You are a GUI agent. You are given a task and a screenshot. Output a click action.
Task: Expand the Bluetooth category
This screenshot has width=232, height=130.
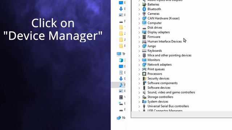pyautogui.click(x=139, y=9)
